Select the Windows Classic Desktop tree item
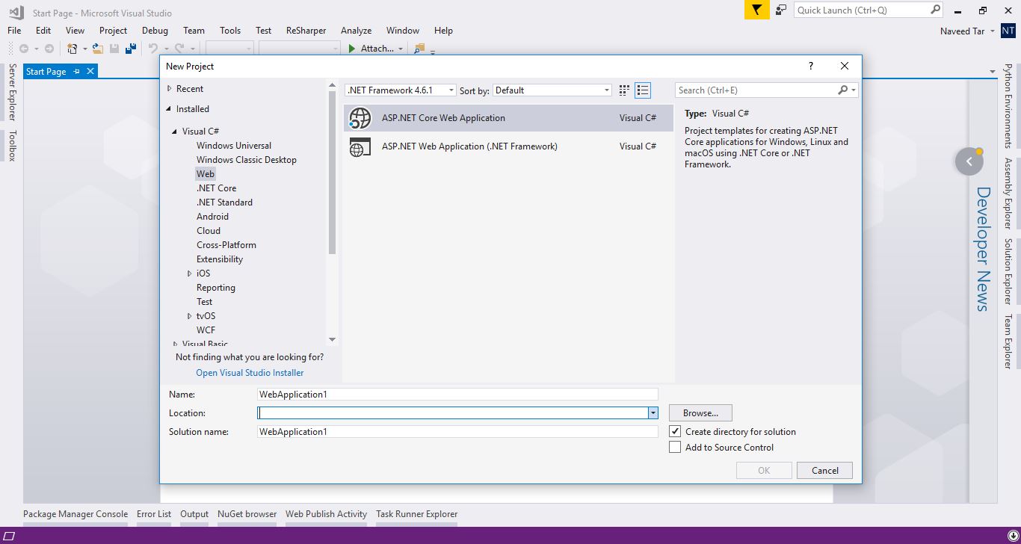The height and width of the screenshot is (544, 1021). point(247,160)
